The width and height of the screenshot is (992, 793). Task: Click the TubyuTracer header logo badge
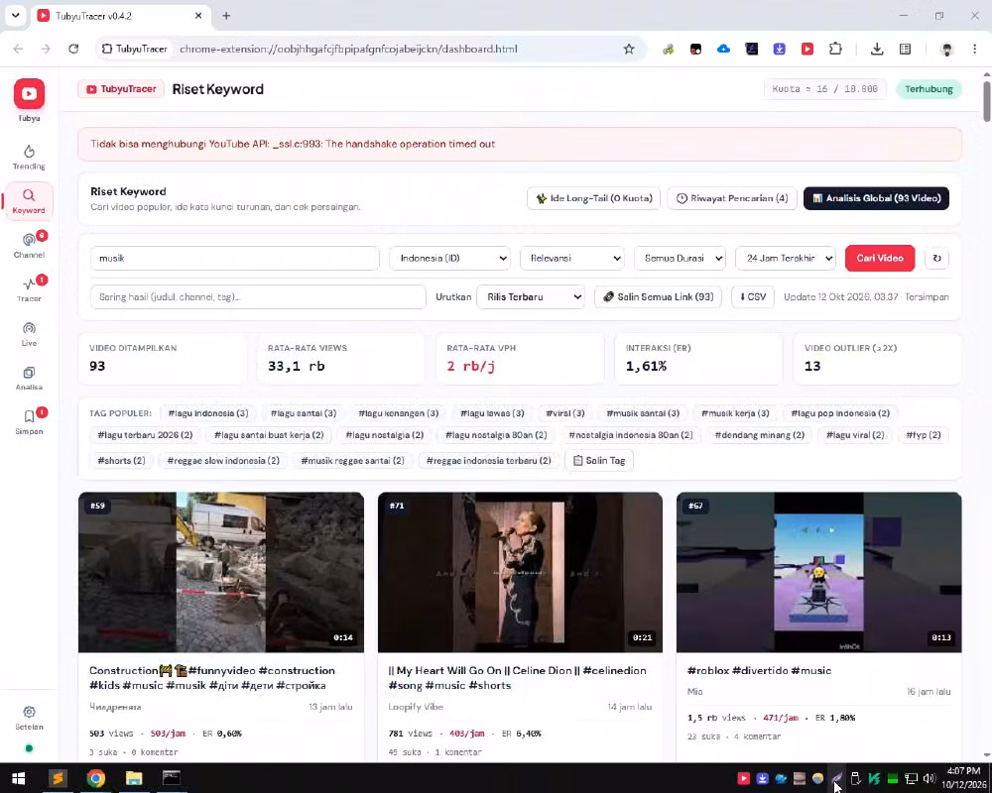tap(121, 89)
